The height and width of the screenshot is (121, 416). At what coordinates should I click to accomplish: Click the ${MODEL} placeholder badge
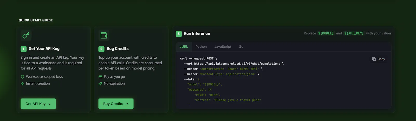point(326,33)
